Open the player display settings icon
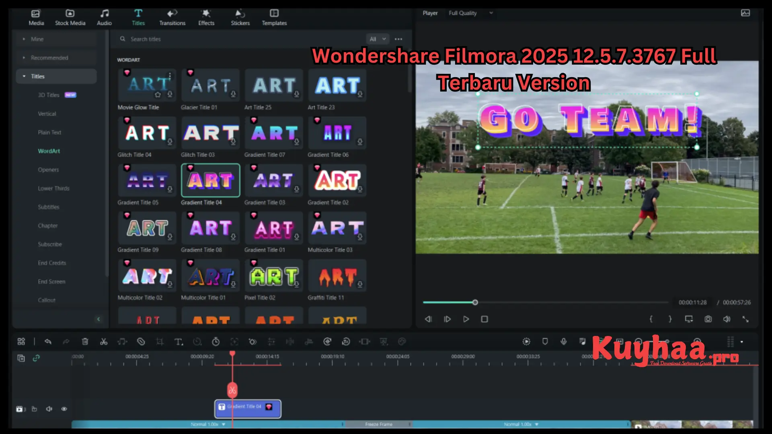Viewport: 772px width, 434px height. click(x=689, y=319)
